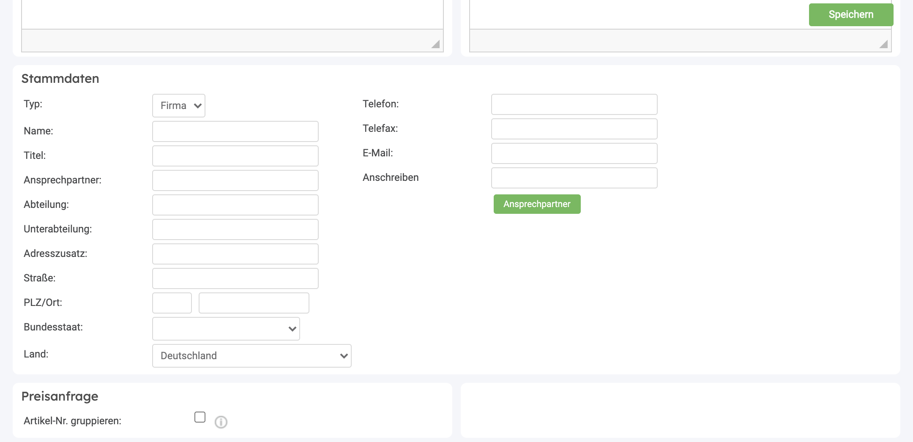Click the green Ansprechpartner button
This screenshot has height=442, width=913.
click(x=537, y=204)
